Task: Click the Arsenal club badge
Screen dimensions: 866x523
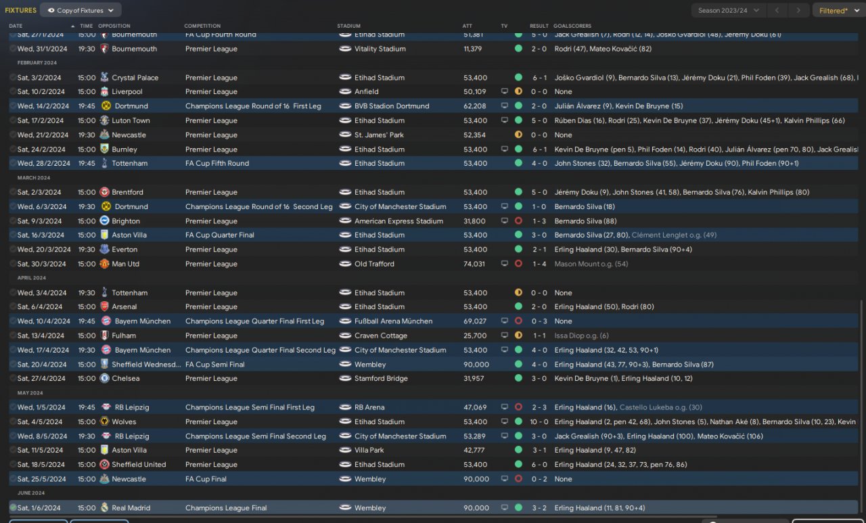Action: [104, 307]
